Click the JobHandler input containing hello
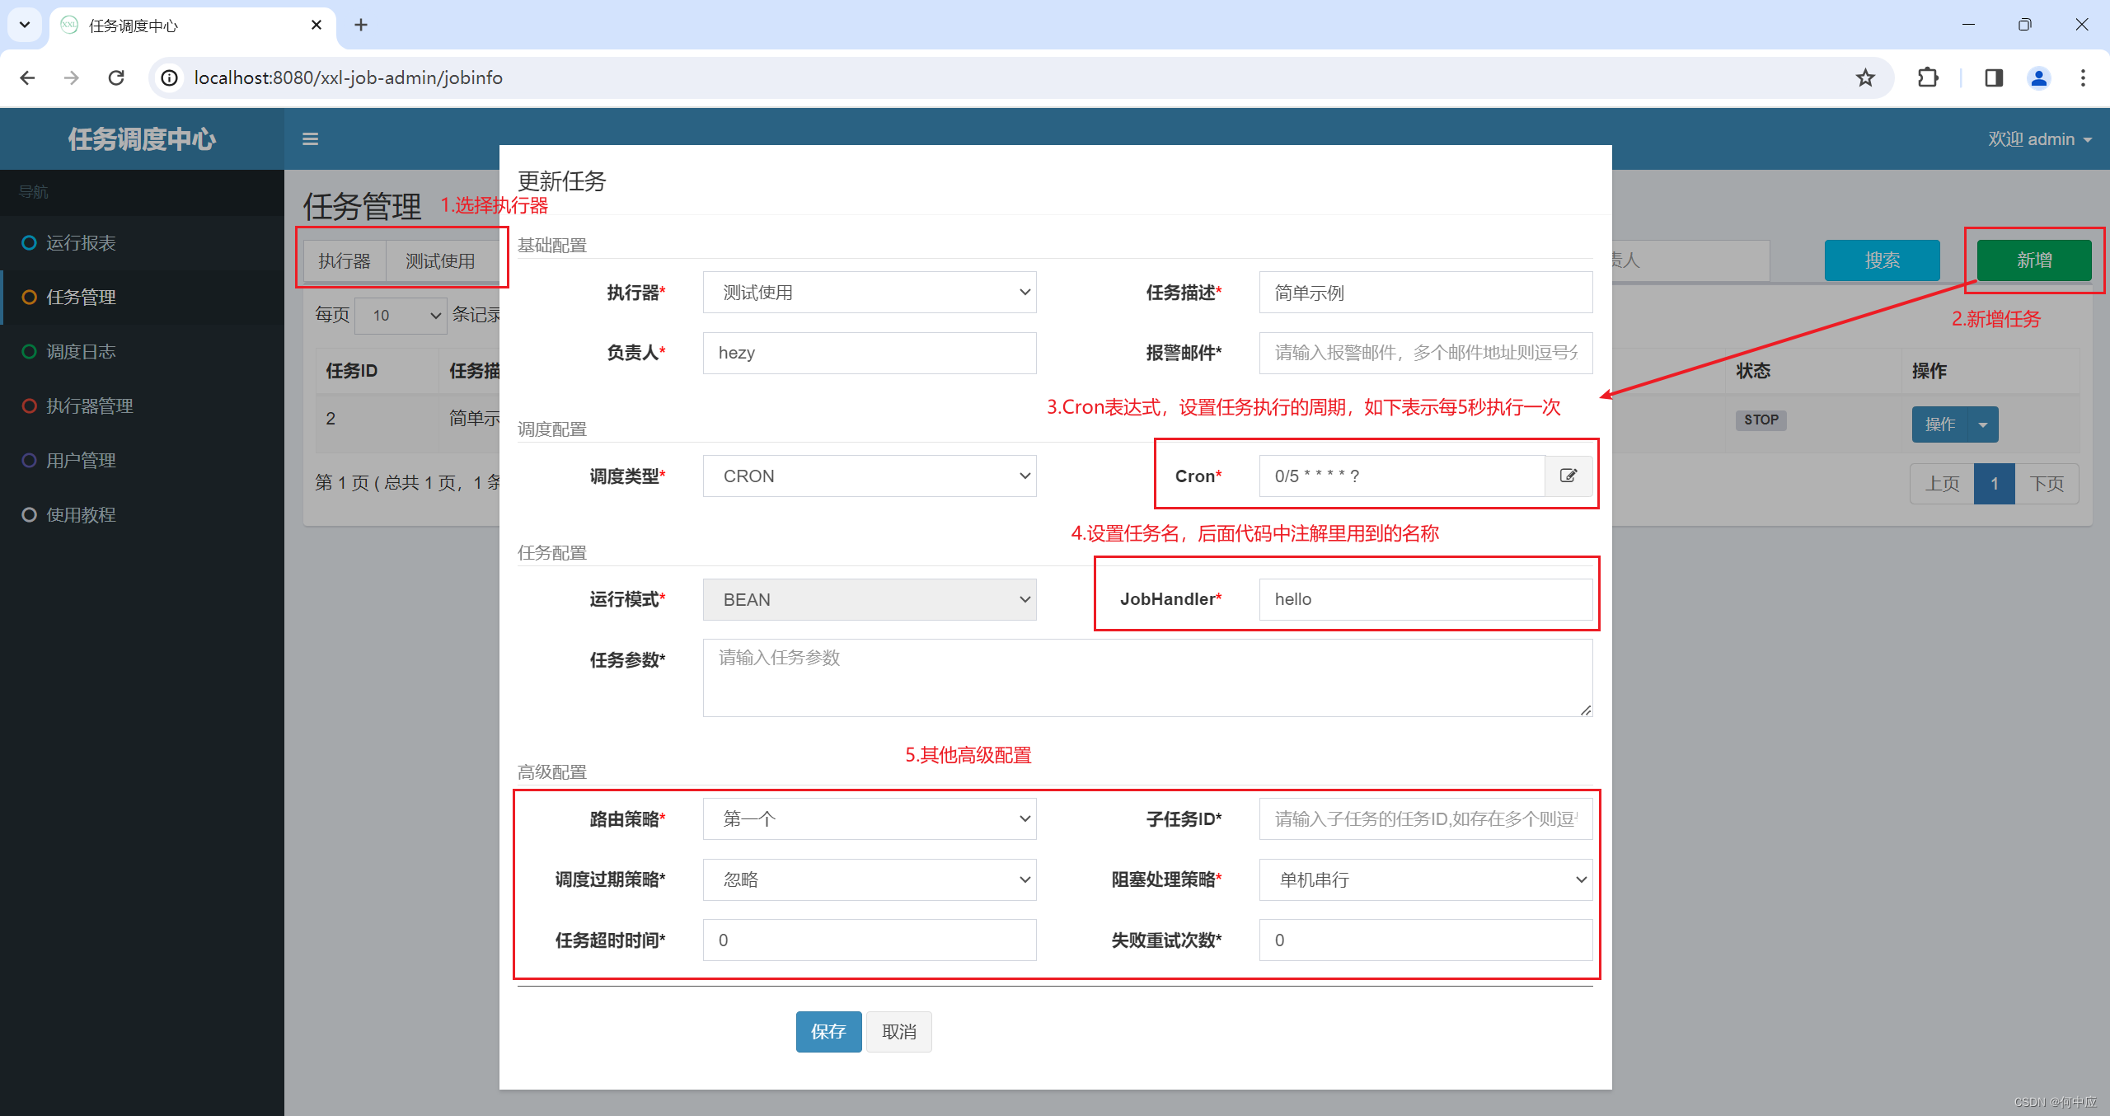This screenshot has width=2110, height=1116. pyautogui.click(x=1426, y=599)
